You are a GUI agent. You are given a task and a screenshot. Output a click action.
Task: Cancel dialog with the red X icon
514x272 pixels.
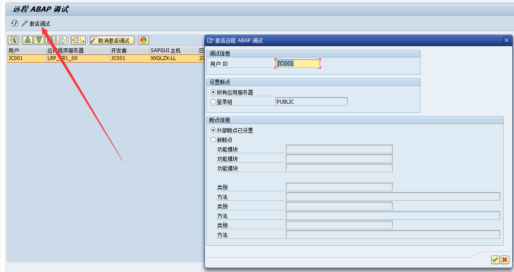pyautogui.click(x=504, y=259)
